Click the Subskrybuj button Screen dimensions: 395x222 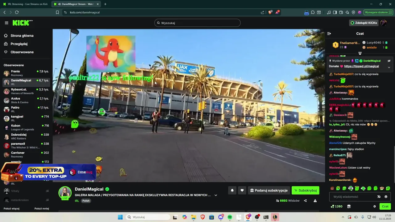(x=306, y=191)
